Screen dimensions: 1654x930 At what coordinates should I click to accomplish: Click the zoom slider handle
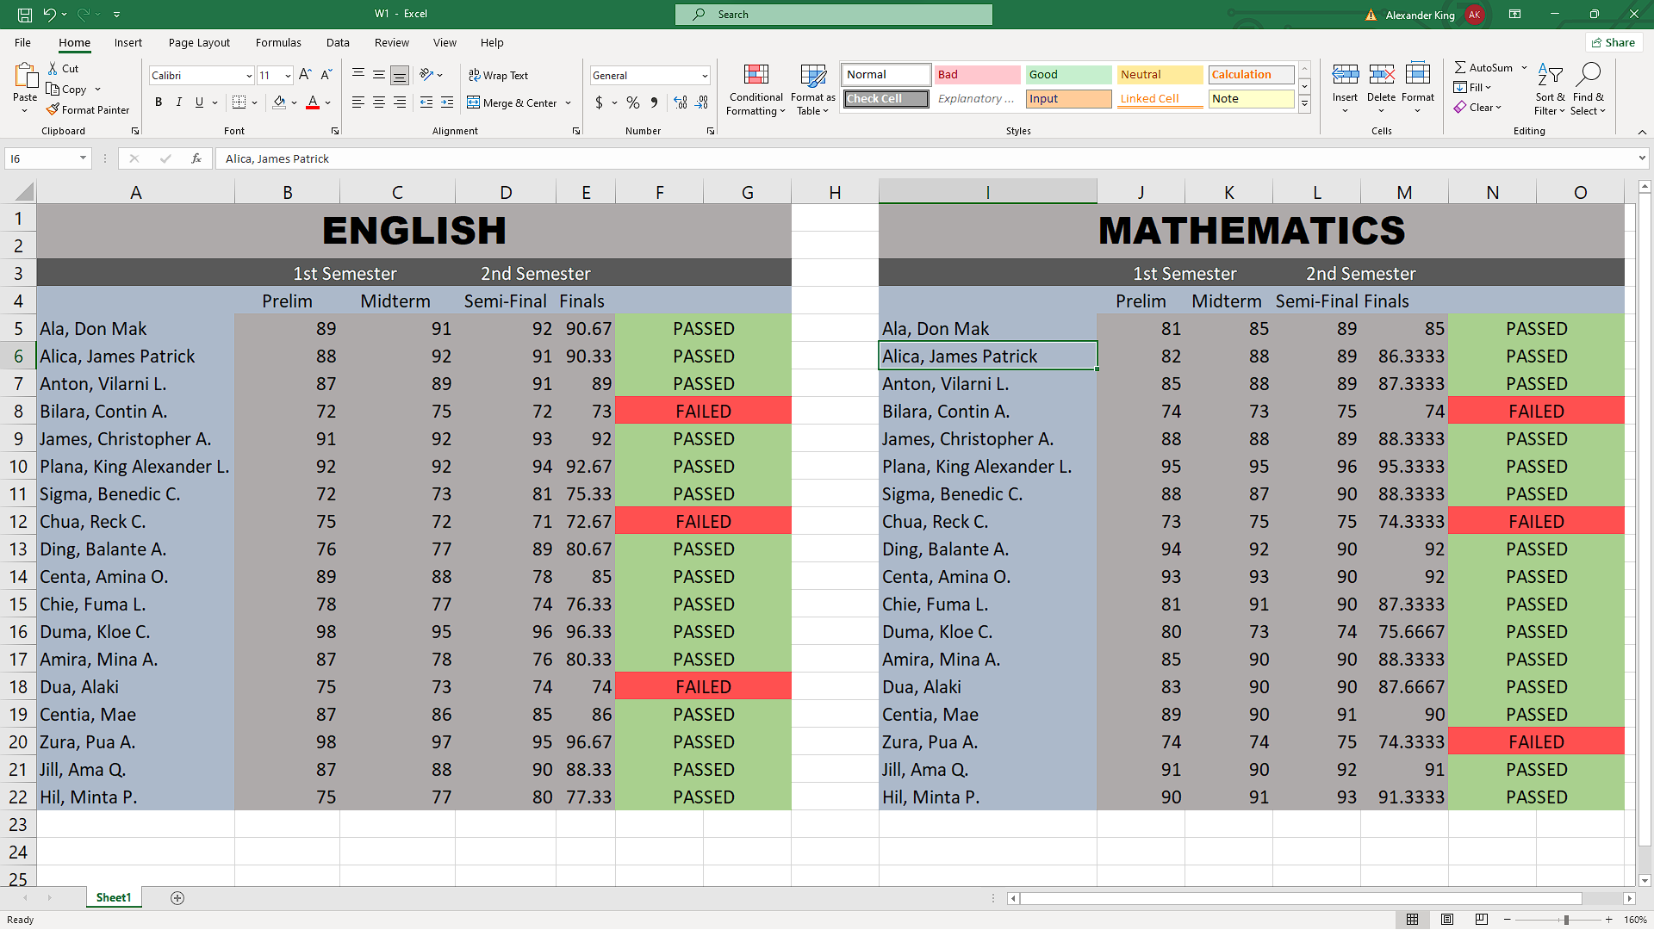[x=1566, y=920]
